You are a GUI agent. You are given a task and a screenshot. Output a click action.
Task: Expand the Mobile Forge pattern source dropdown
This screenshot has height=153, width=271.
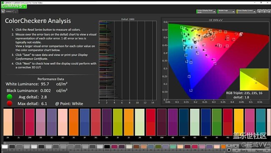click(x=226, y=11)
